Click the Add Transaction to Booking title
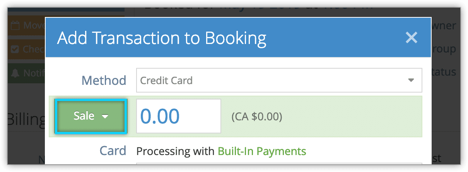468x172 pixels. pyautogui.click(x=162, y=38)
